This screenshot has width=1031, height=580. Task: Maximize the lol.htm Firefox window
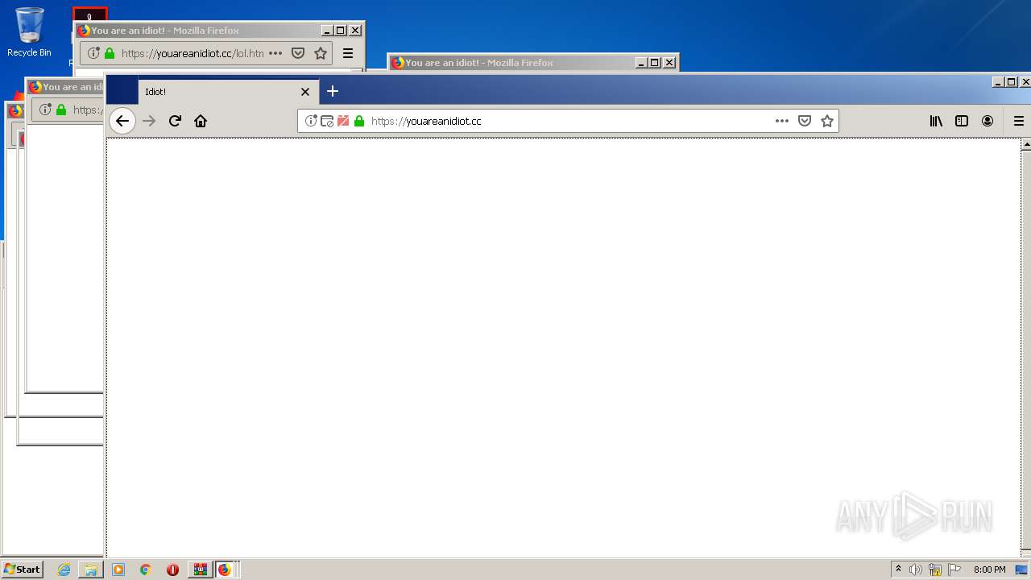point(341,31)
